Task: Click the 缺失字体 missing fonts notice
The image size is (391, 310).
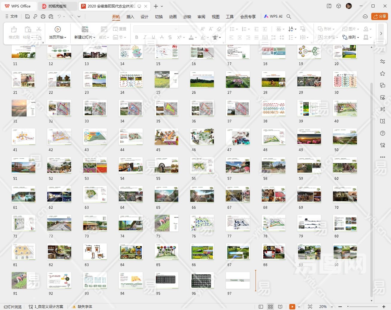Action: [85, 307]
